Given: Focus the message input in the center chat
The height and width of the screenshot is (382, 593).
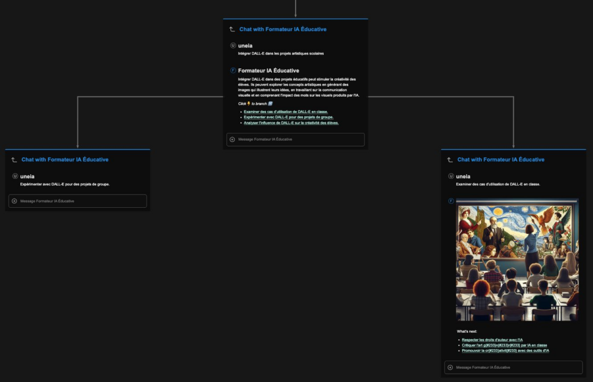Looking at the screenshot, I should [x=298, y=139].
